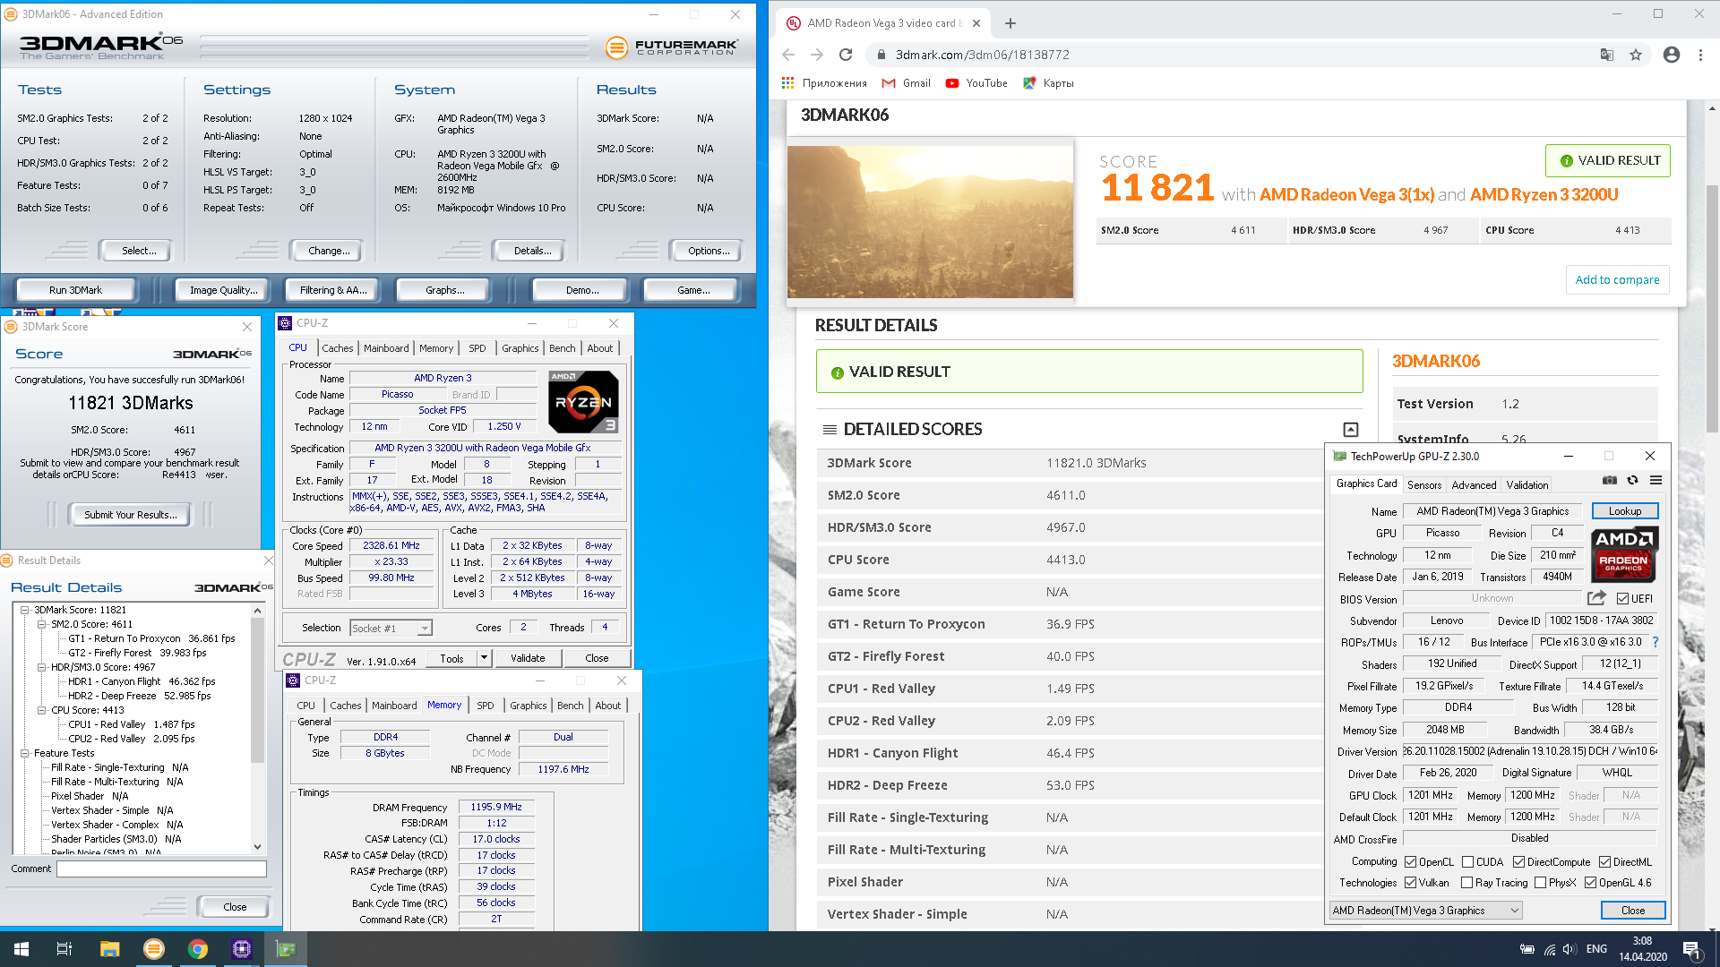Click the Bus Interface question mark in GPU-Z
1720x967 pixels.
[x=1655, y=642]
